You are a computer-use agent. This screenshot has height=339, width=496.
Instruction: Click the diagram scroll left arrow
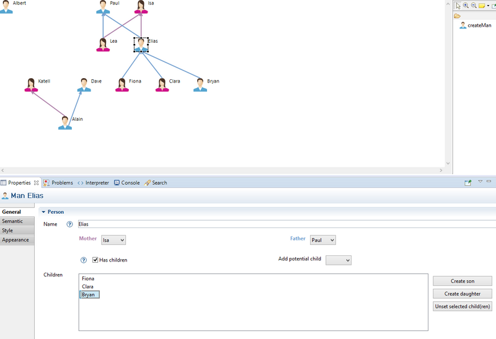[x=2, y=170]
